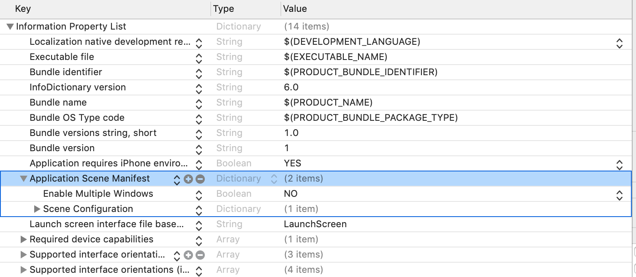Open Localization native development region value popup
The width and height of the screenshot is (636, 277).
point(619,42)
